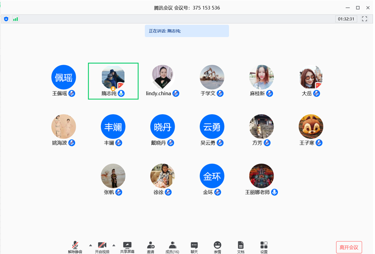
Task: Unmute the microphone in the bottom toolbar
Action: click(75, 246)
